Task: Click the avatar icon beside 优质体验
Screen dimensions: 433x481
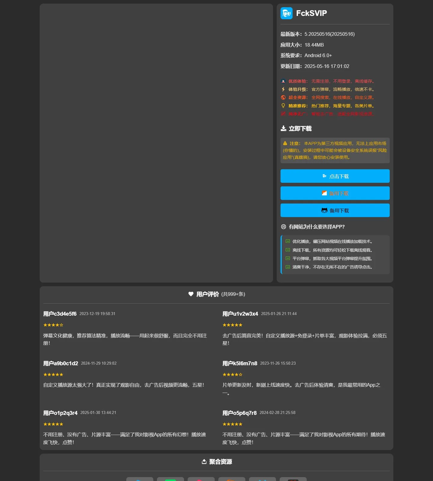Action: point(283,81)
